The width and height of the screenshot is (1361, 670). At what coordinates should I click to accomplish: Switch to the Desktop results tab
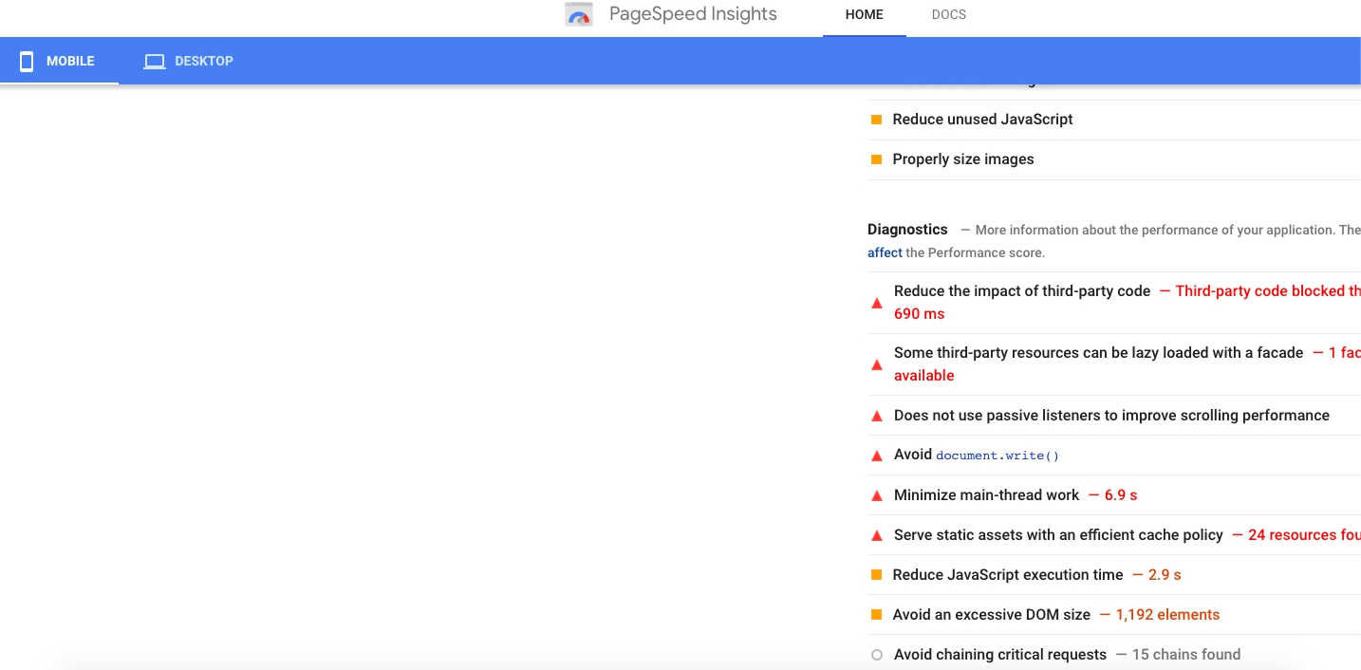coord(189,62)
